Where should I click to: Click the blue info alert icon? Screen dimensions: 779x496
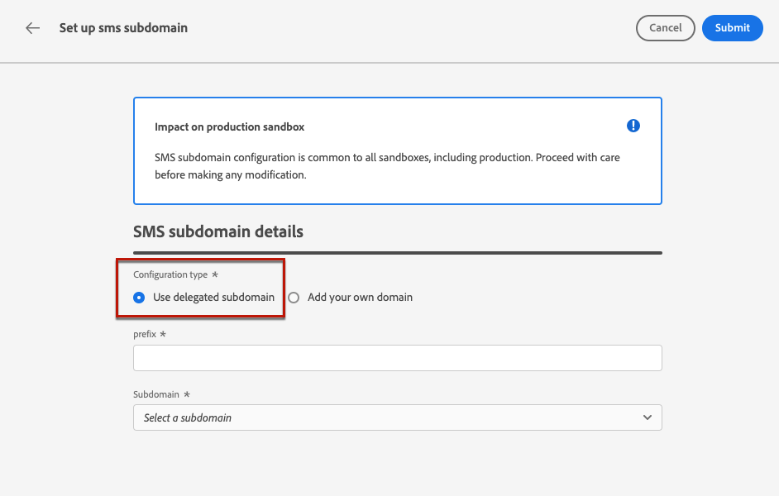633,126
